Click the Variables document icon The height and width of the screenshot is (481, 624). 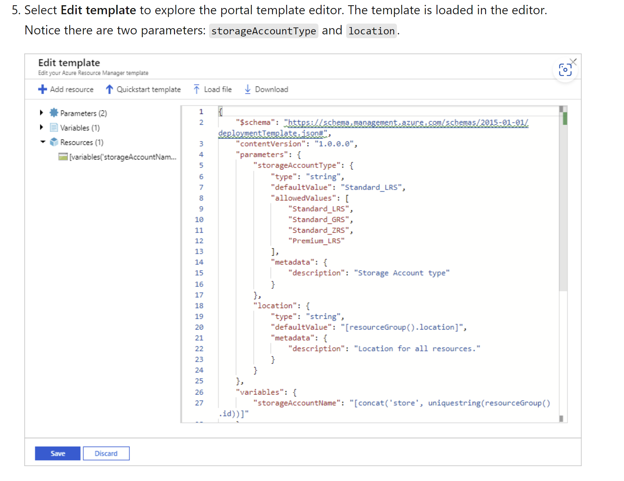(54, 127)
